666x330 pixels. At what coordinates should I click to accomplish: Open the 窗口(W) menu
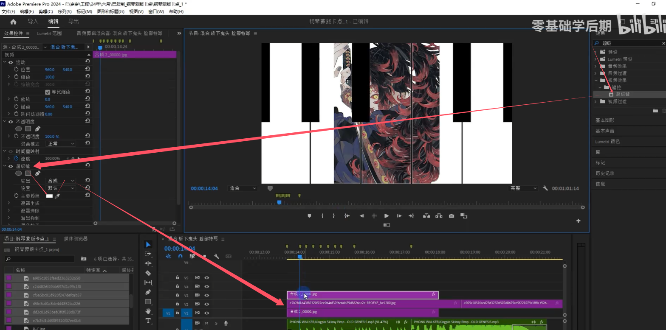point(156,11)
